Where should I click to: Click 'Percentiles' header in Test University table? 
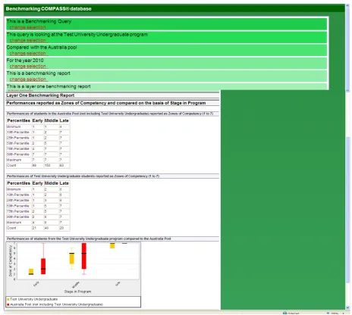coord(19,183)
